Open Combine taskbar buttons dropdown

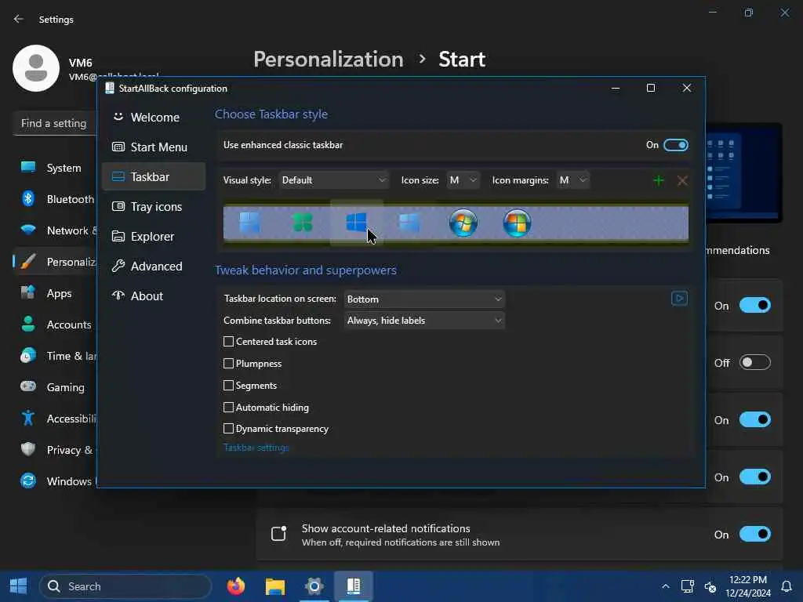(x=424, y=321)
